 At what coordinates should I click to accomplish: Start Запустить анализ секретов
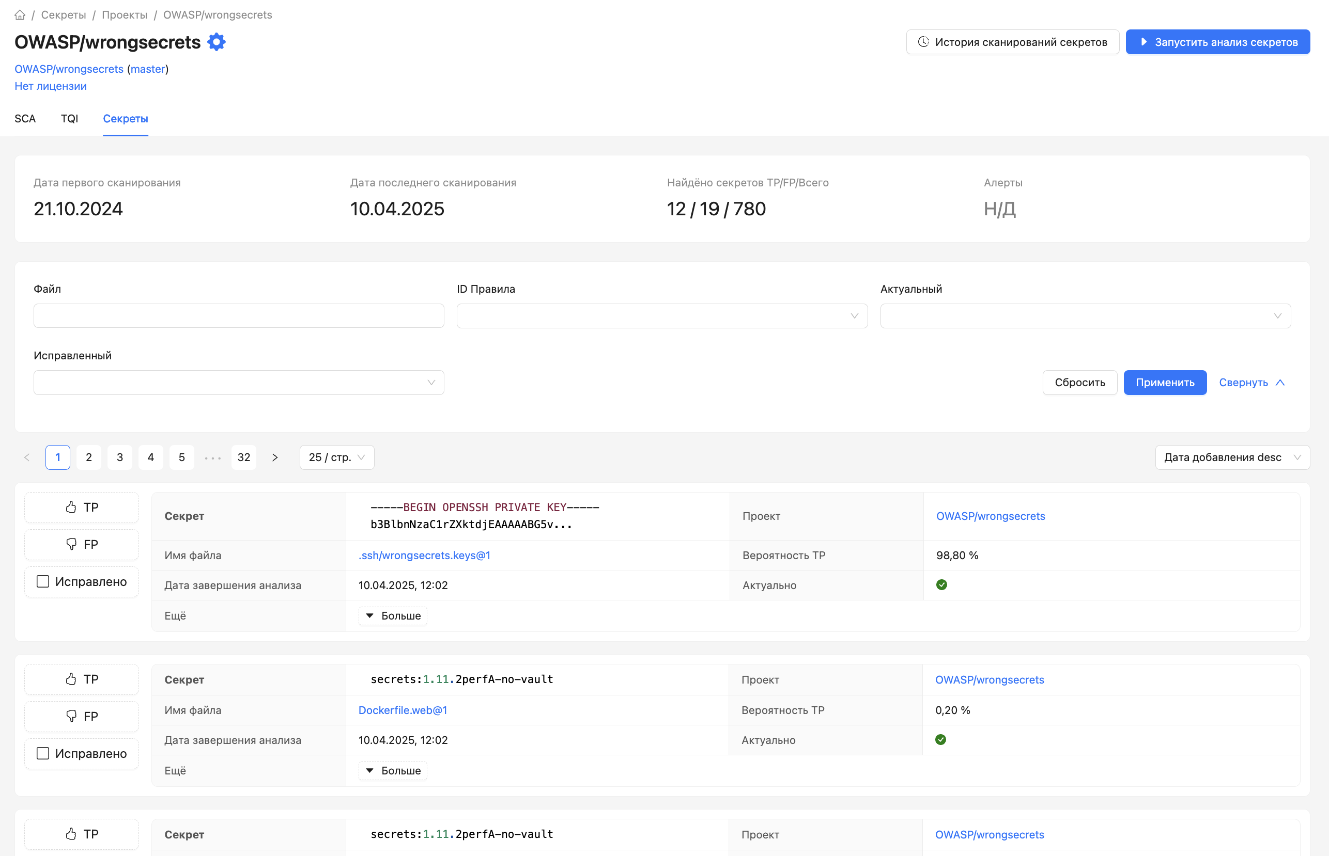(1218, 42)
